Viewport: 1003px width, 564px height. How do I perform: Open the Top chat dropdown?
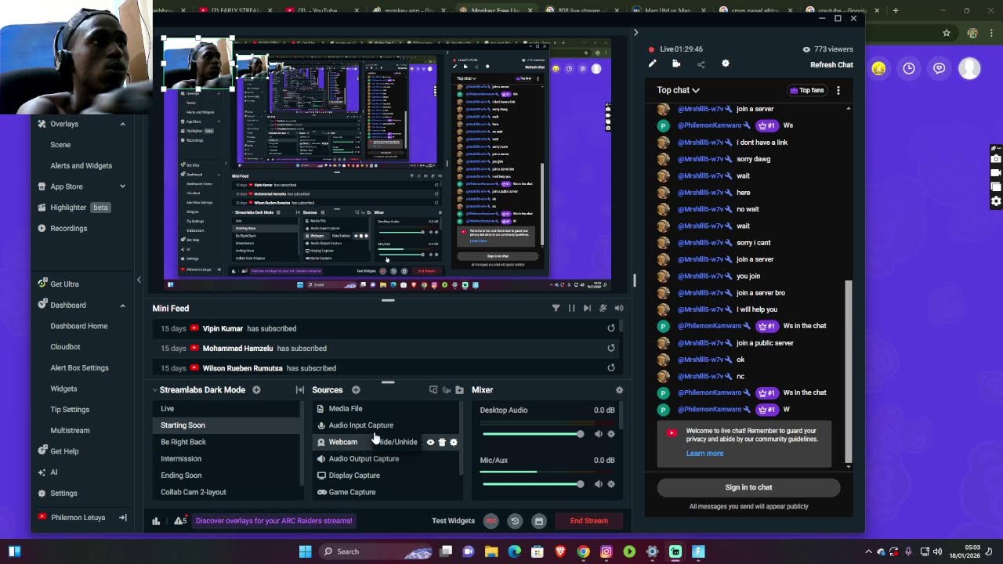678,90
